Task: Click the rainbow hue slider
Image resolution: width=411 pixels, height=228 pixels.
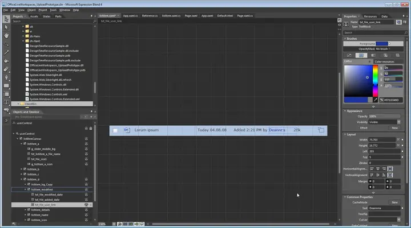Action: pyautogui.click(x=376, y=81)
